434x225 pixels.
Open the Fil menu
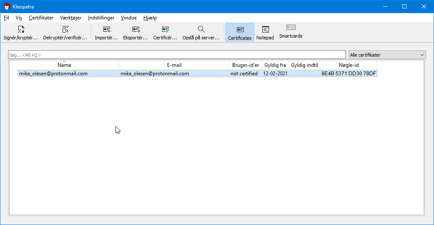tap(6, 18)
